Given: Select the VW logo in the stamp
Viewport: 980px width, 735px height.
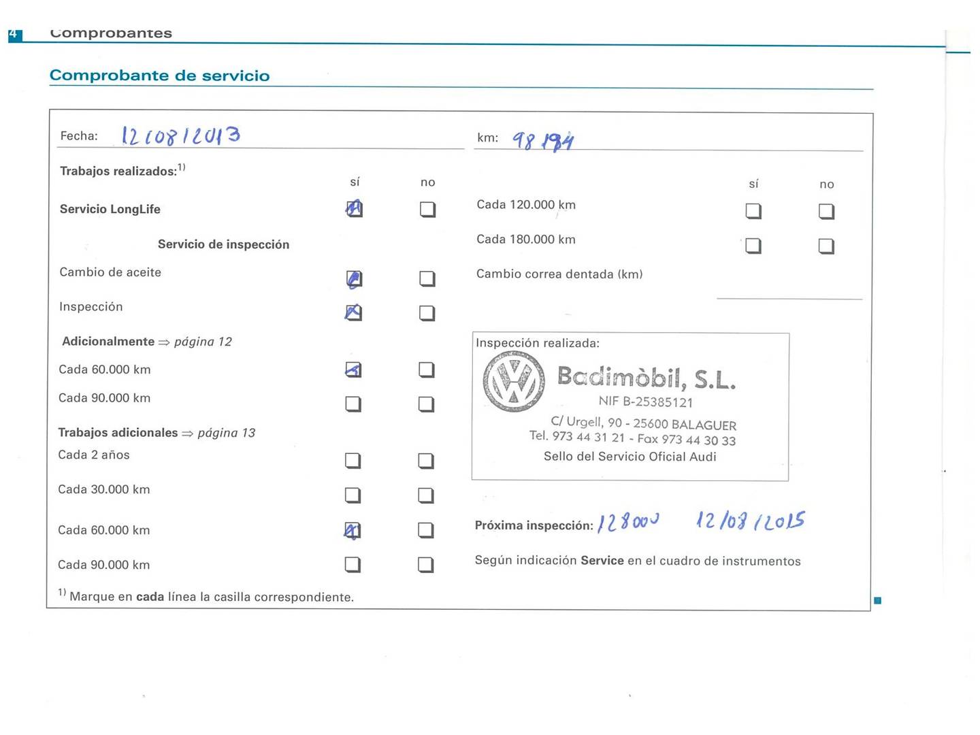Looking at the screenshot, I should (x=514, y=381).
